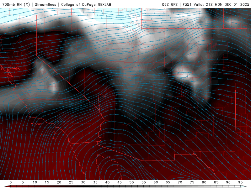251x188 pixels.
Task: Click the "06Z GFS" model run label
Action: (170, 4)
